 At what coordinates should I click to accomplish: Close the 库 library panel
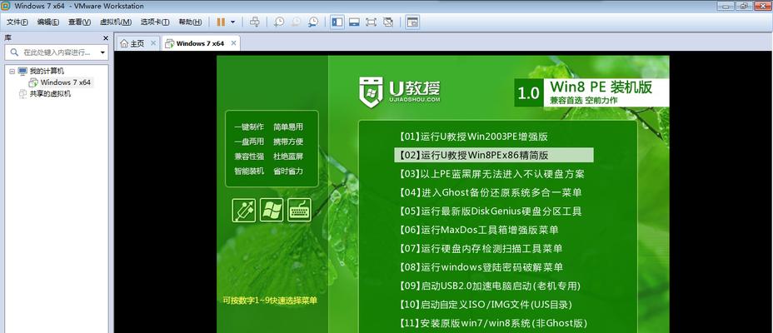106,38
